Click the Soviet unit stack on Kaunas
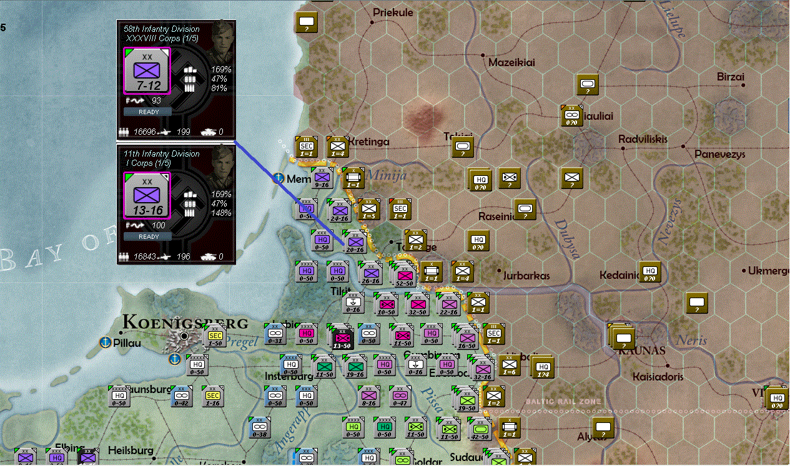This screenshot has width=790, height=466. coord(621,336)
